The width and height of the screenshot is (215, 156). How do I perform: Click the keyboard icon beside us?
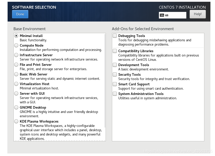(x=162, y=15)
